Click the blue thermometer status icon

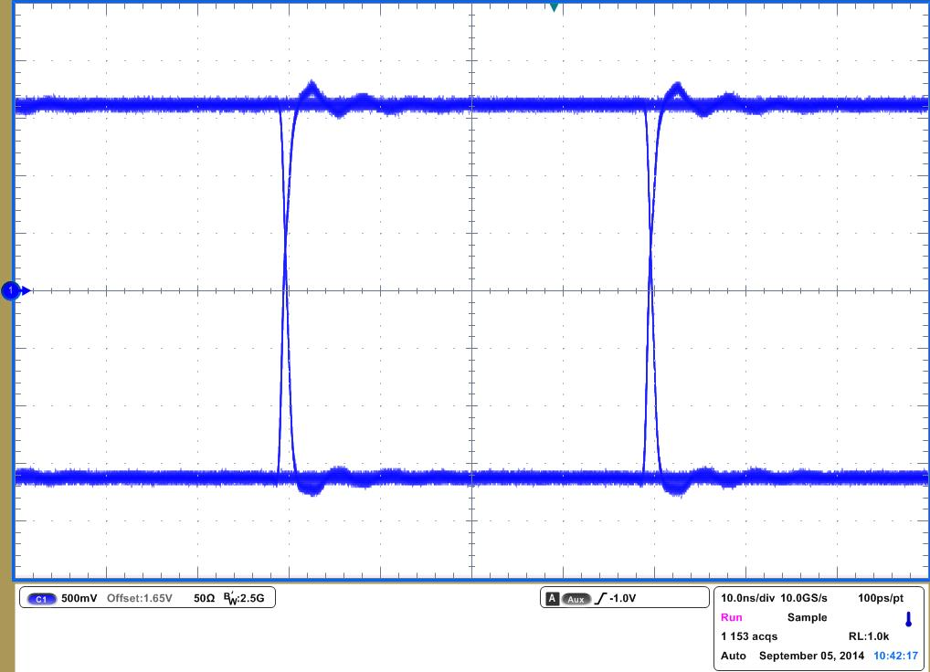pyautogui.click(x=908, y=621)
